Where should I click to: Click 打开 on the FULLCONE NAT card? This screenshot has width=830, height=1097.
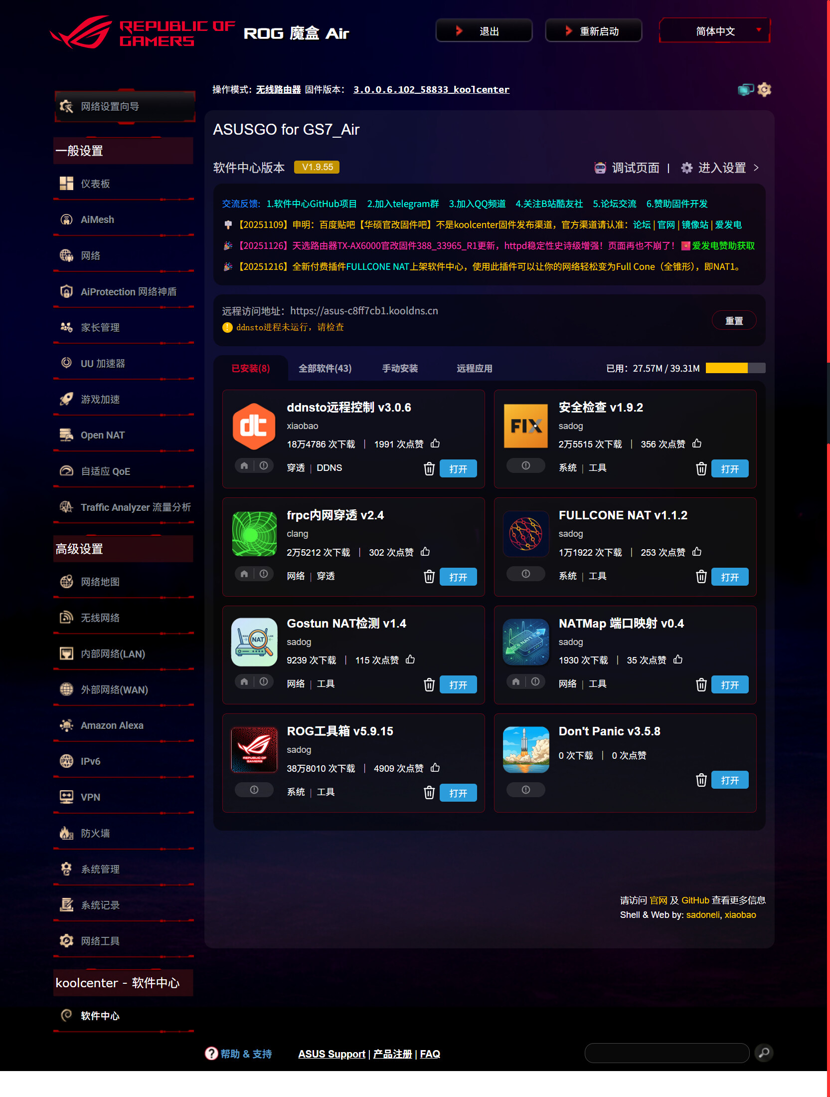[730, 577]
